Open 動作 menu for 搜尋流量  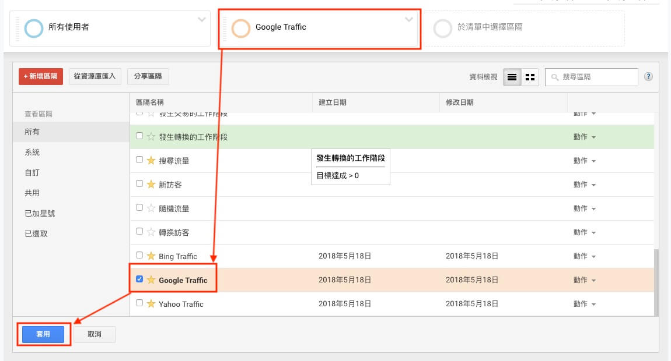coord(585,161)
